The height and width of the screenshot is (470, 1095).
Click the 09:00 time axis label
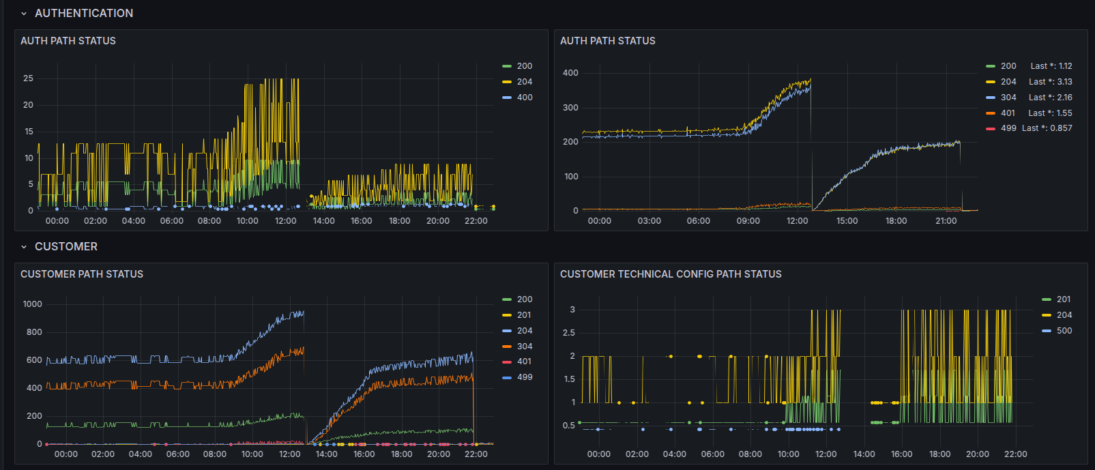(748, 221)
